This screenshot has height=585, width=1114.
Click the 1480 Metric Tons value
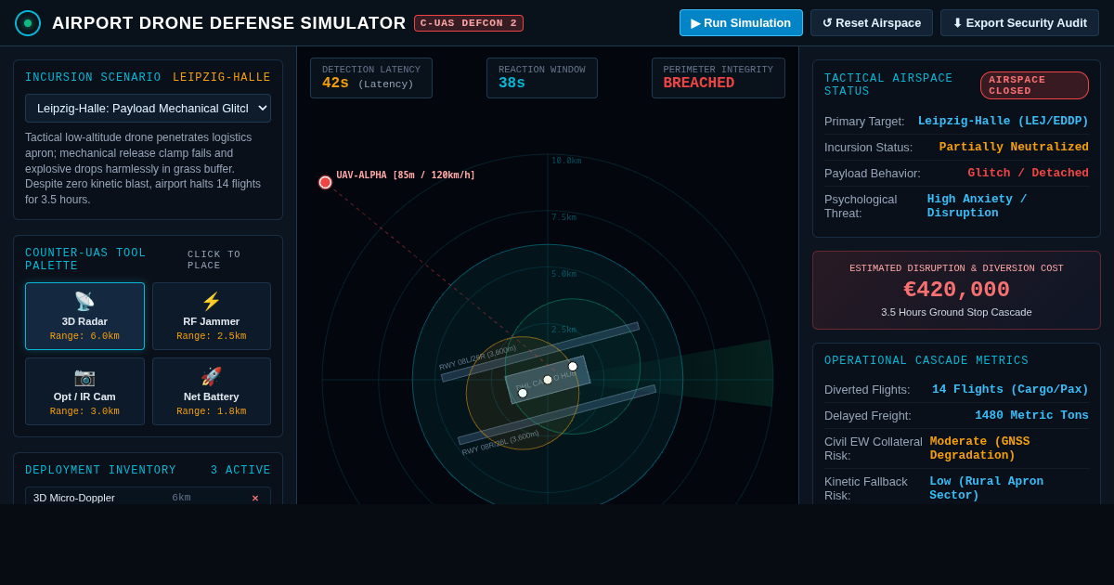tap(1031, 415)
